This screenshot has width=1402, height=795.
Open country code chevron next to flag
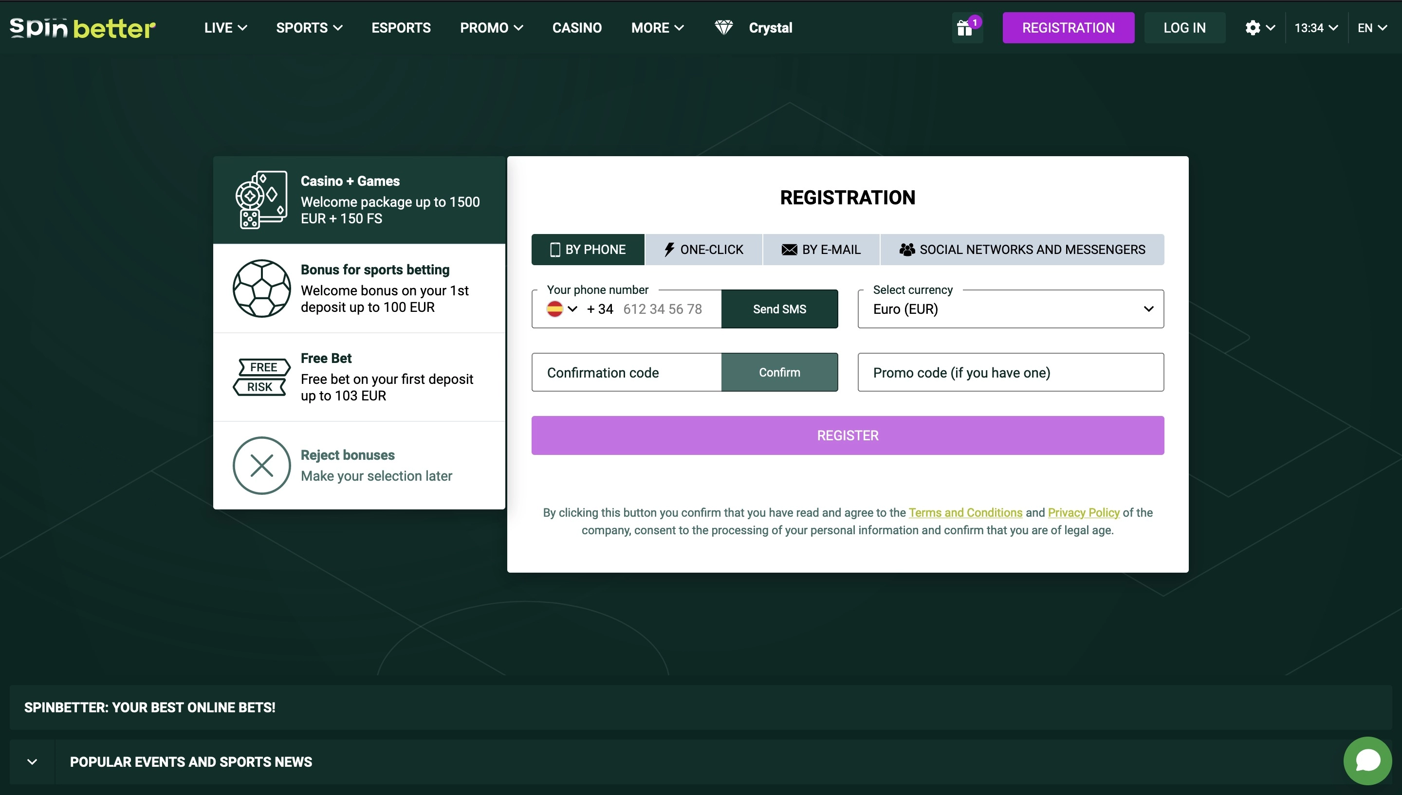tap(572, 309)
